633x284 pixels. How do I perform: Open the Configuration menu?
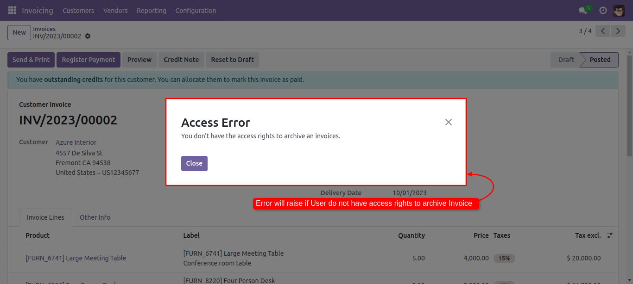tap(196, 10)
